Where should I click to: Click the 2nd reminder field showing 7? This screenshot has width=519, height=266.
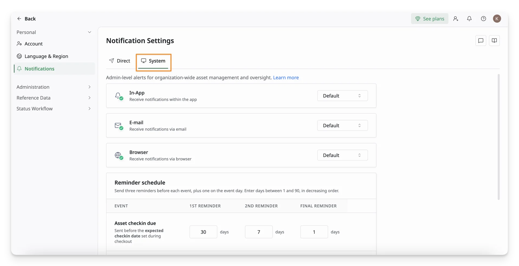point(259,232)
